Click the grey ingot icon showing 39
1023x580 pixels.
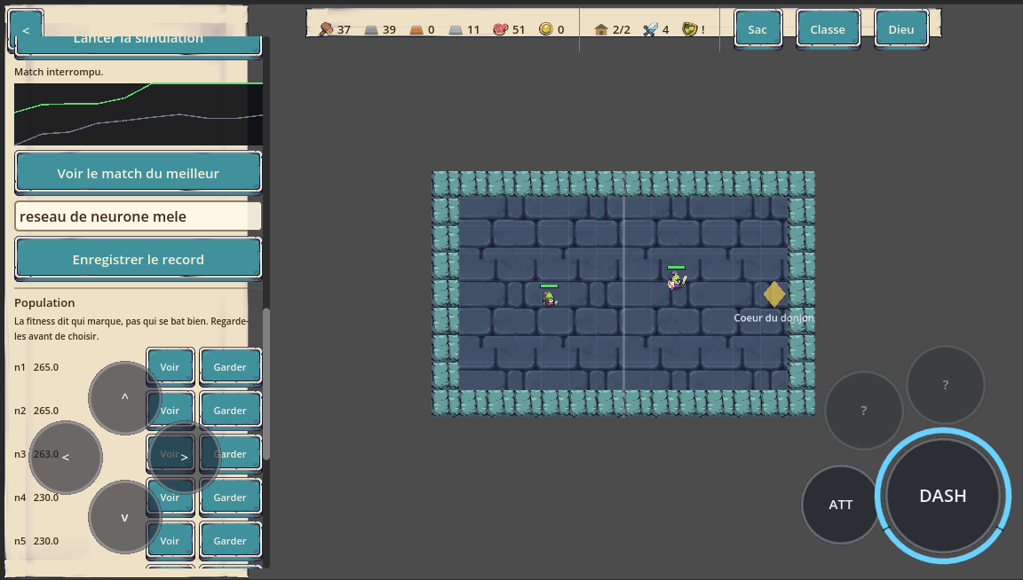tap(371, 29)
